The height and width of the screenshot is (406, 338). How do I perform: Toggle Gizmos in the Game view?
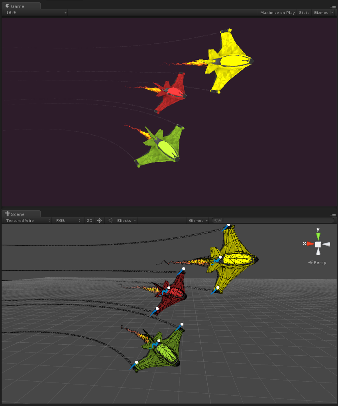[321, 12]
